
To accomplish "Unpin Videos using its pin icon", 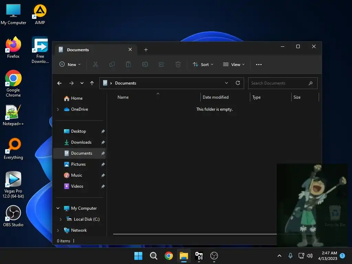I will (x=103, y=186).
